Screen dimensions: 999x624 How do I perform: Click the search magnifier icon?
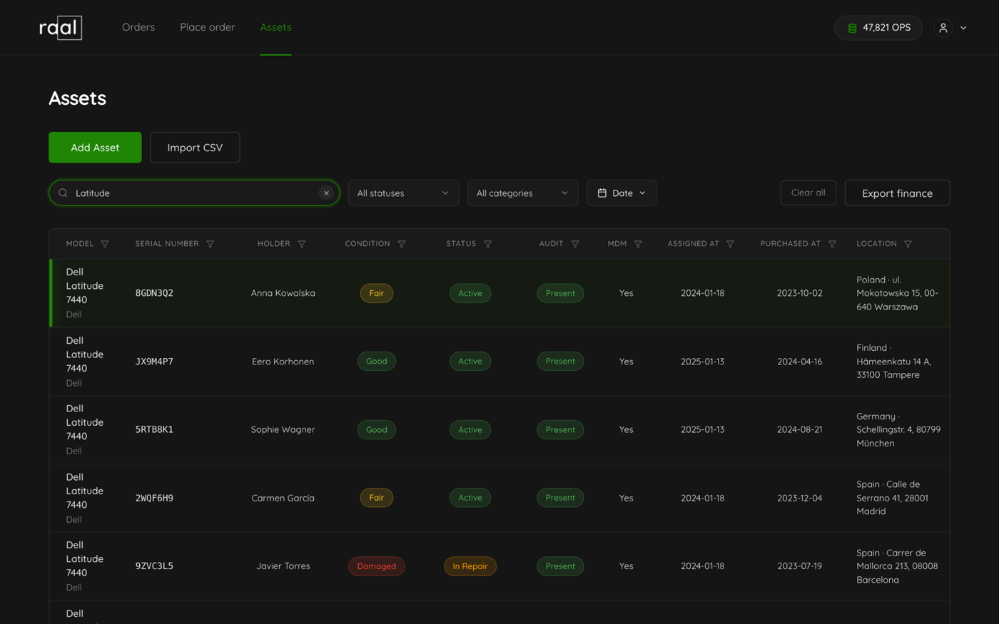pyautogui.click(x=63, y=193)
